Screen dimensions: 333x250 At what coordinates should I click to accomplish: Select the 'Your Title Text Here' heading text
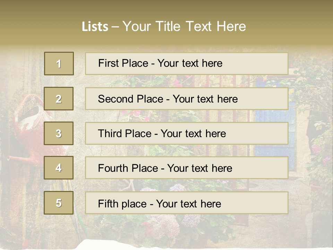point(184,26)
